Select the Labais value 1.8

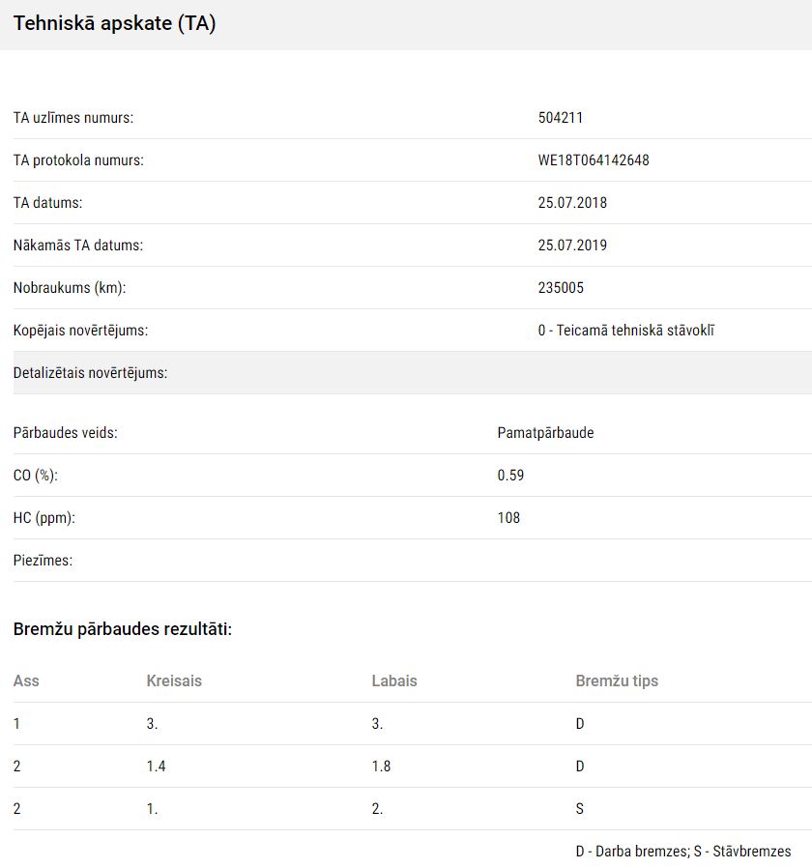tap(382, 767)
